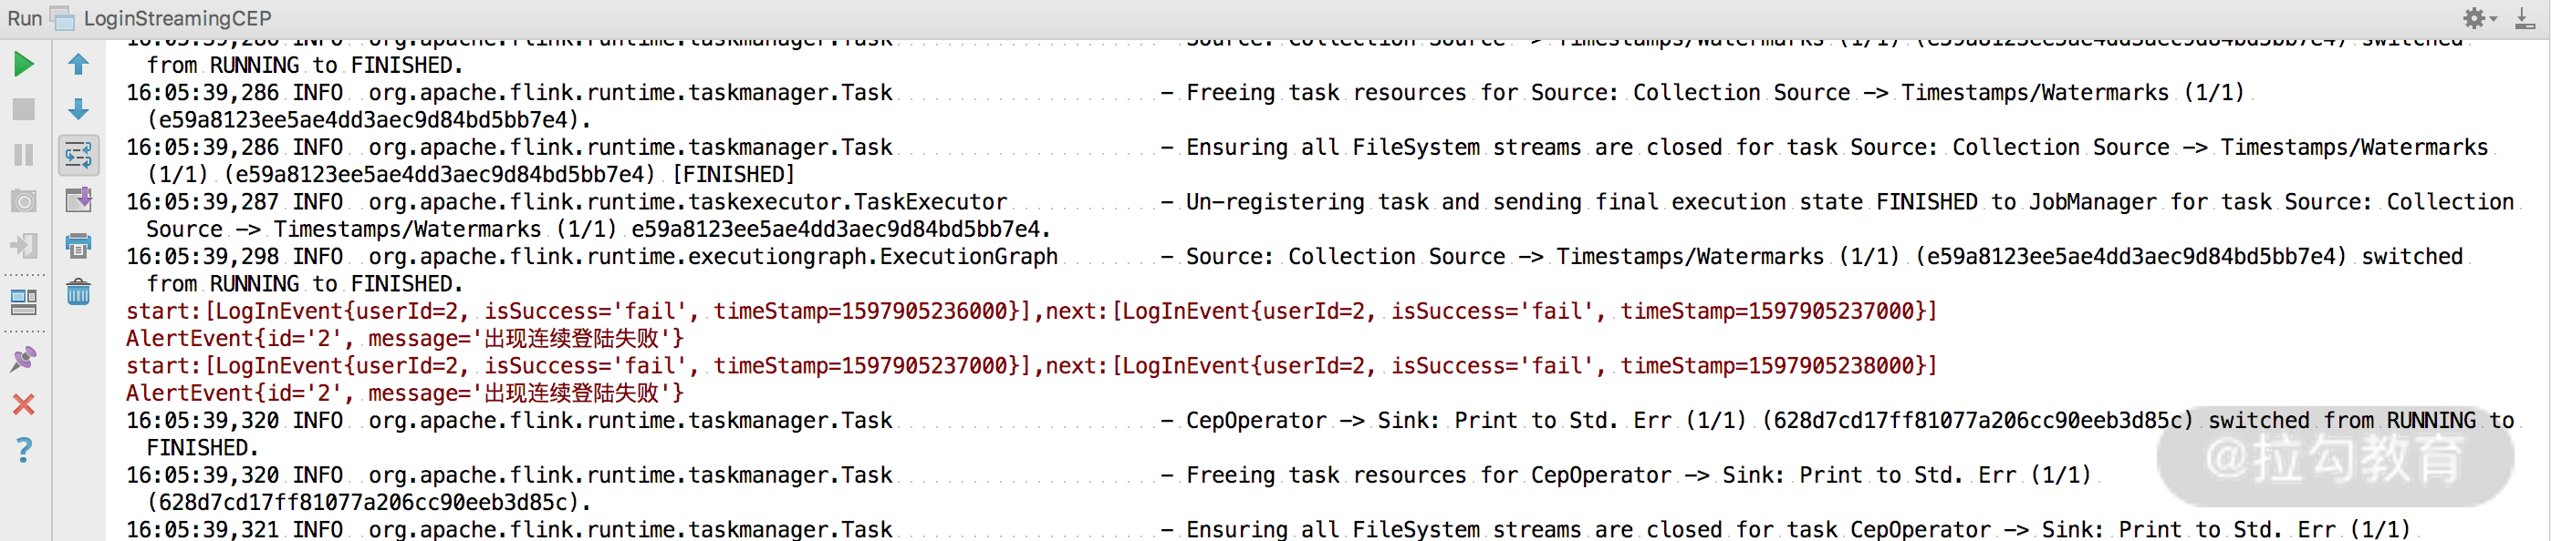Close the run tab with red X
The image size is (2551, 541).
point(24,404)
